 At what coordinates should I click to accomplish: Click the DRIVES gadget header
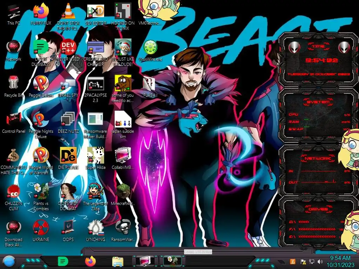(x=318, y=209)
